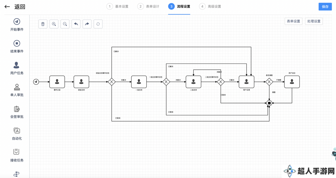Image resolution: width=336 pixels, height=178 pixels.
Task: Go to the 高级设置 step tab
Action: click(210, 6)
